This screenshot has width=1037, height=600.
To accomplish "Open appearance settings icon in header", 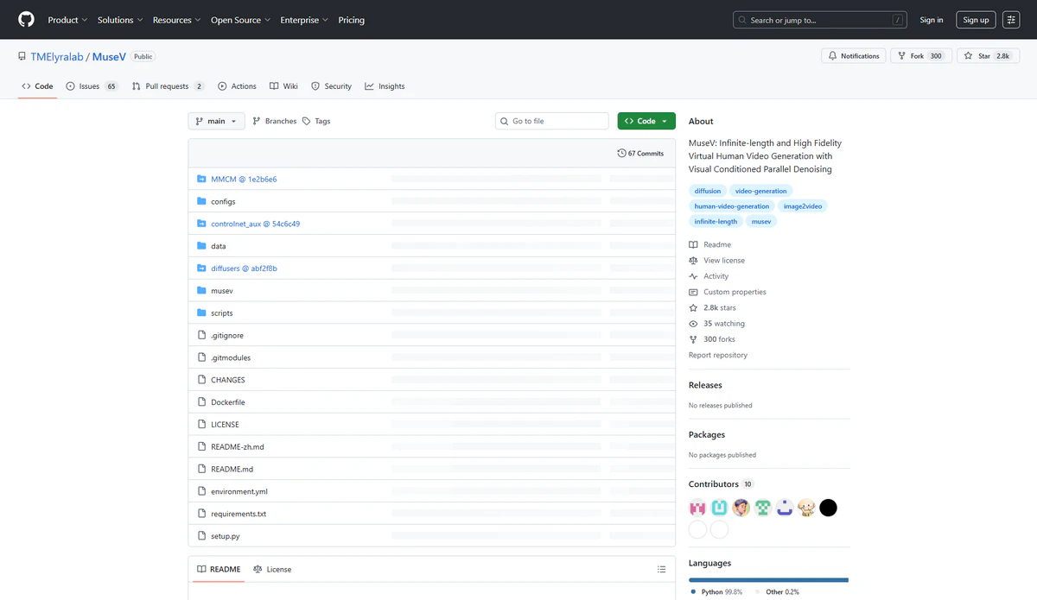I will pyautogui.click(x=1011, y=20).
